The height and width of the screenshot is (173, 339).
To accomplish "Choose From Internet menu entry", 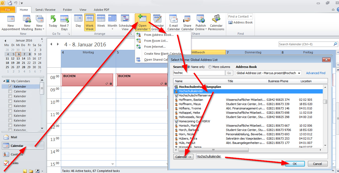I will click(163, 47).
